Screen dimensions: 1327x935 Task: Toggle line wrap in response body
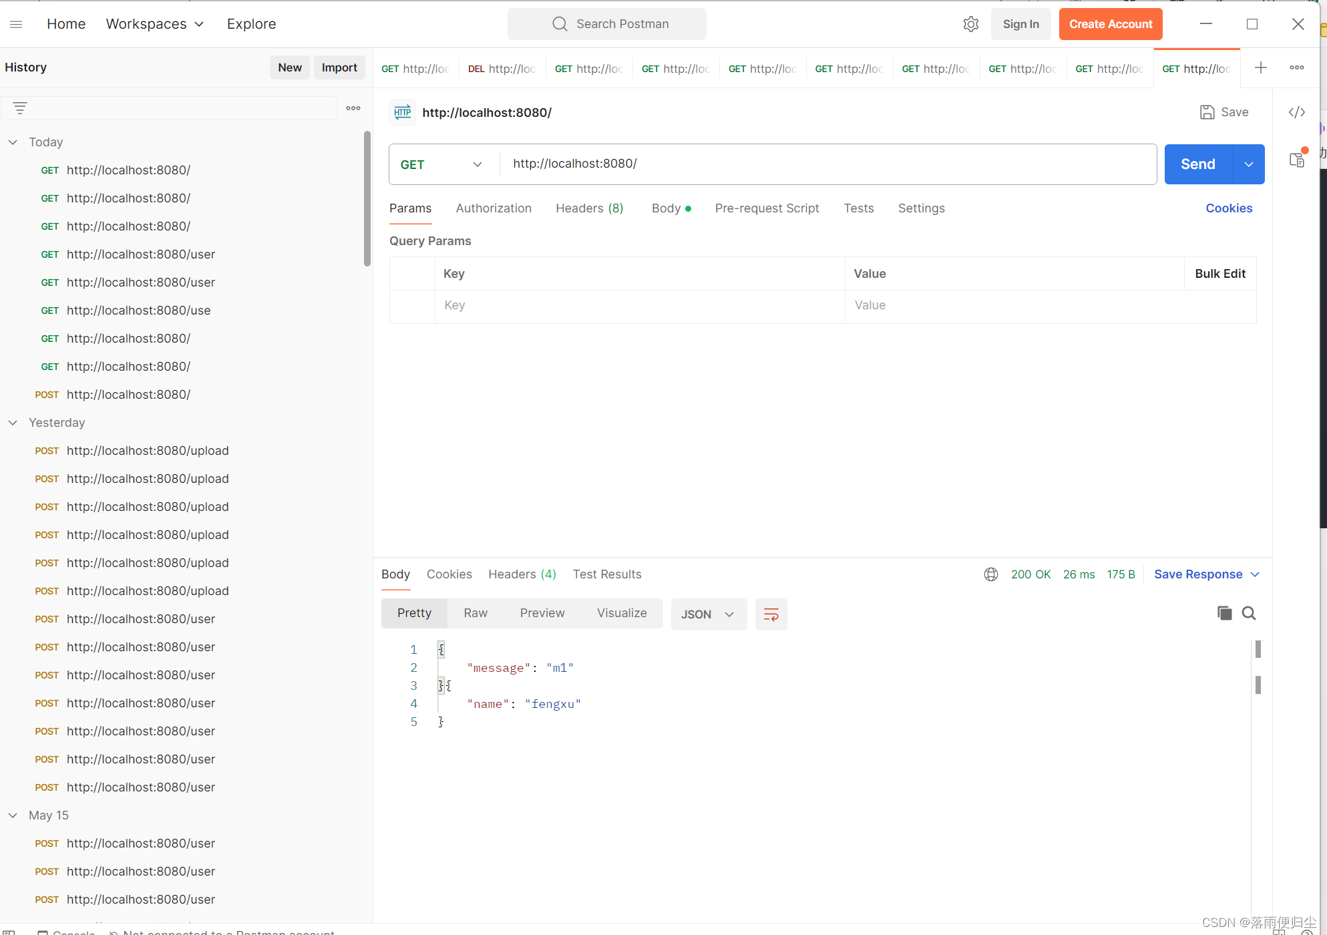[x=771, y=614]
